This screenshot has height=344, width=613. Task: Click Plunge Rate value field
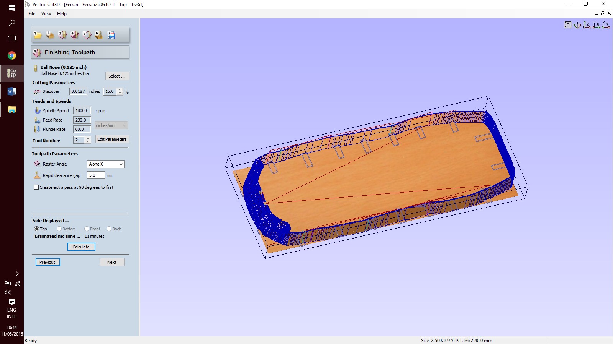[x=82, y=129]
